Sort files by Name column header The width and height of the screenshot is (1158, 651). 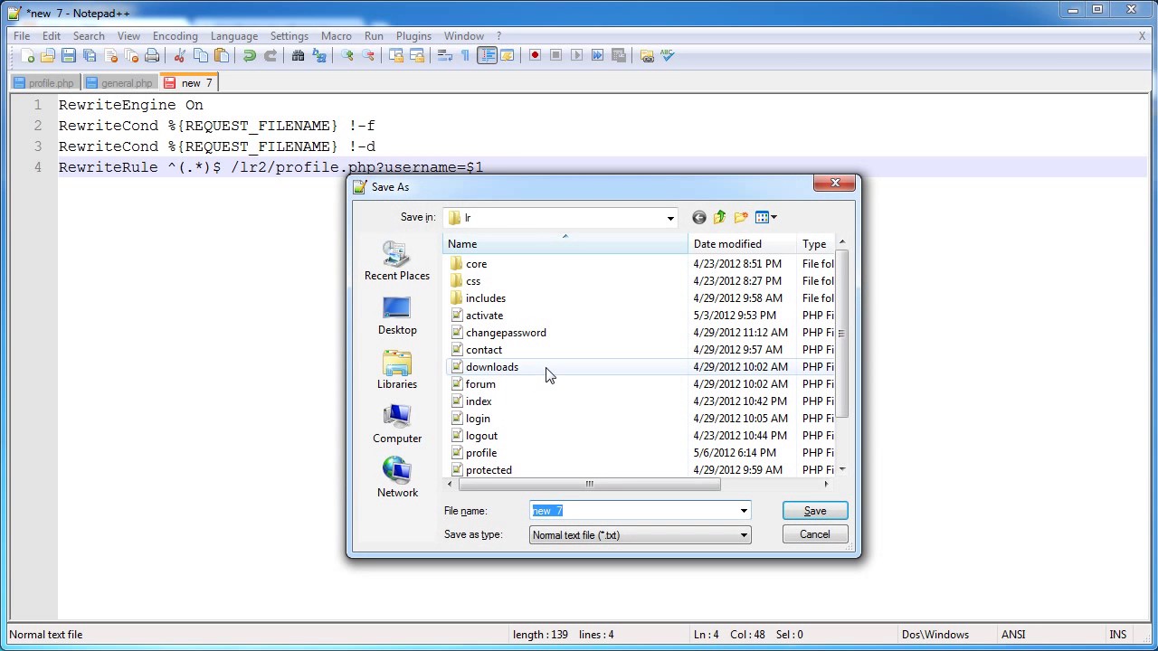click(x=565, y=244)
